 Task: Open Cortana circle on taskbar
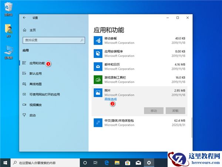coord(85,163)
